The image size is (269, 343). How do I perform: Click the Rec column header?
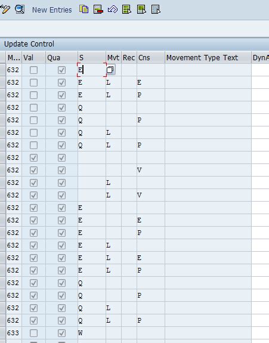point(129,57)
